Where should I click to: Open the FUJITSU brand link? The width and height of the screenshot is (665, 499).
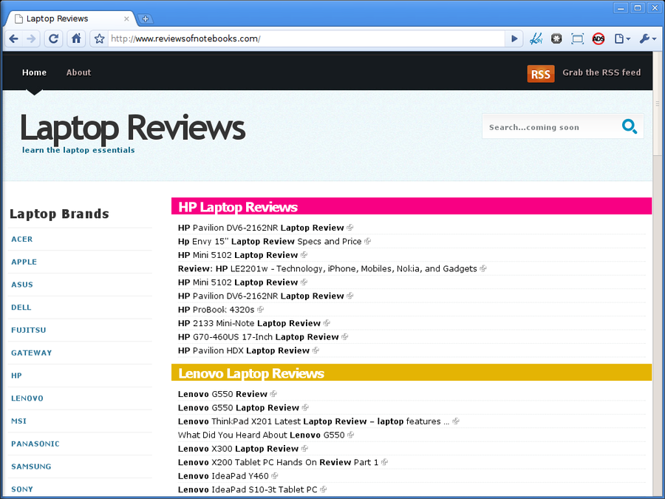(28, 330)
